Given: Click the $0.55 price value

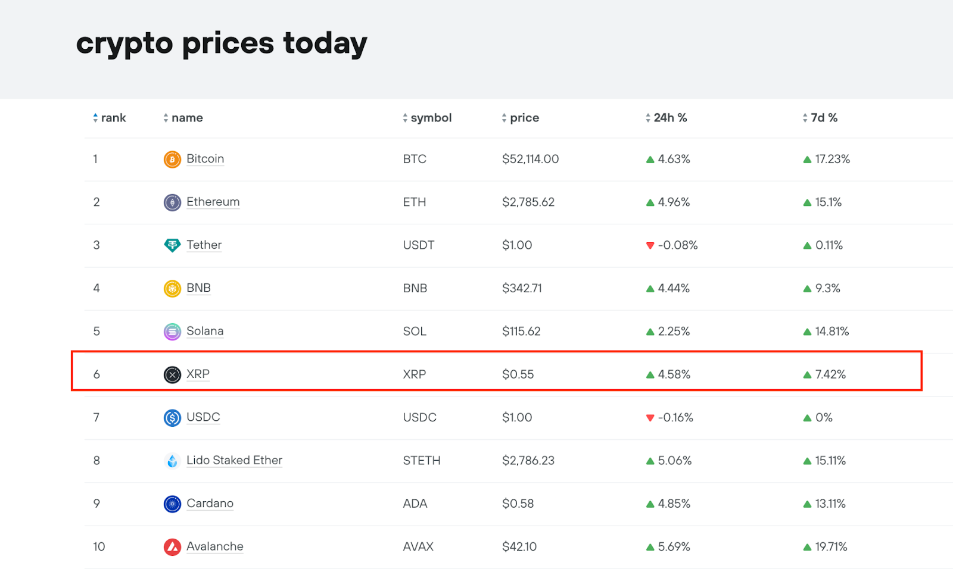Looking at the screenshot, I should (518, 374).
